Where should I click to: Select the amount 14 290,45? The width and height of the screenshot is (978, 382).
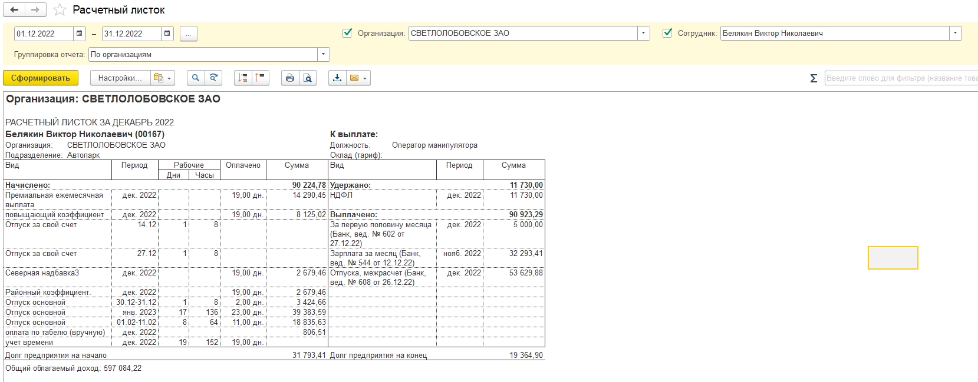click(x=309, y=195)
